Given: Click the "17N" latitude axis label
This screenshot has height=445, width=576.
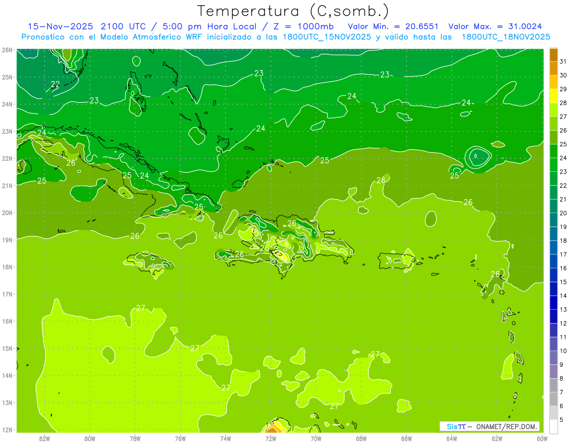Looking at the screenshot, I should click(7, 294).
